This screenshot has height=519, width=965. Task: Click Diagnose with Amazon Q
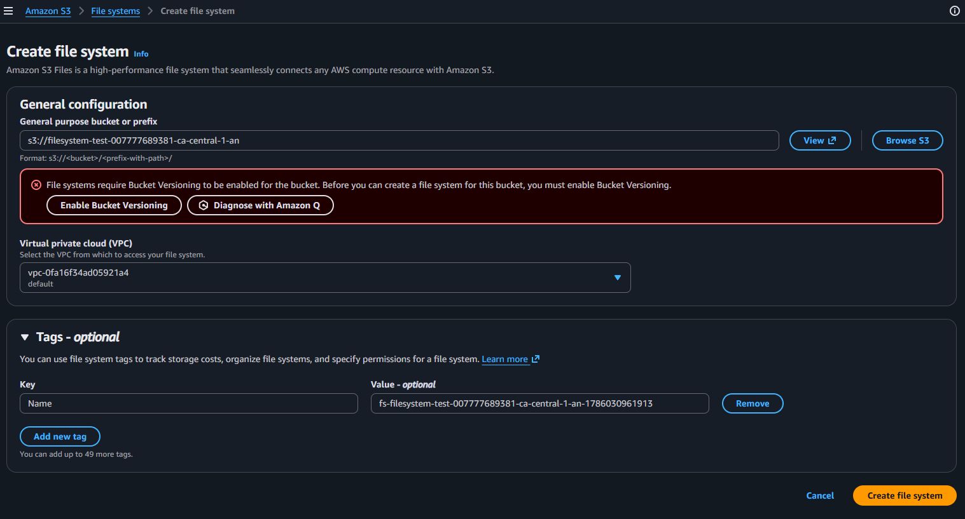[x=260, y=205]
